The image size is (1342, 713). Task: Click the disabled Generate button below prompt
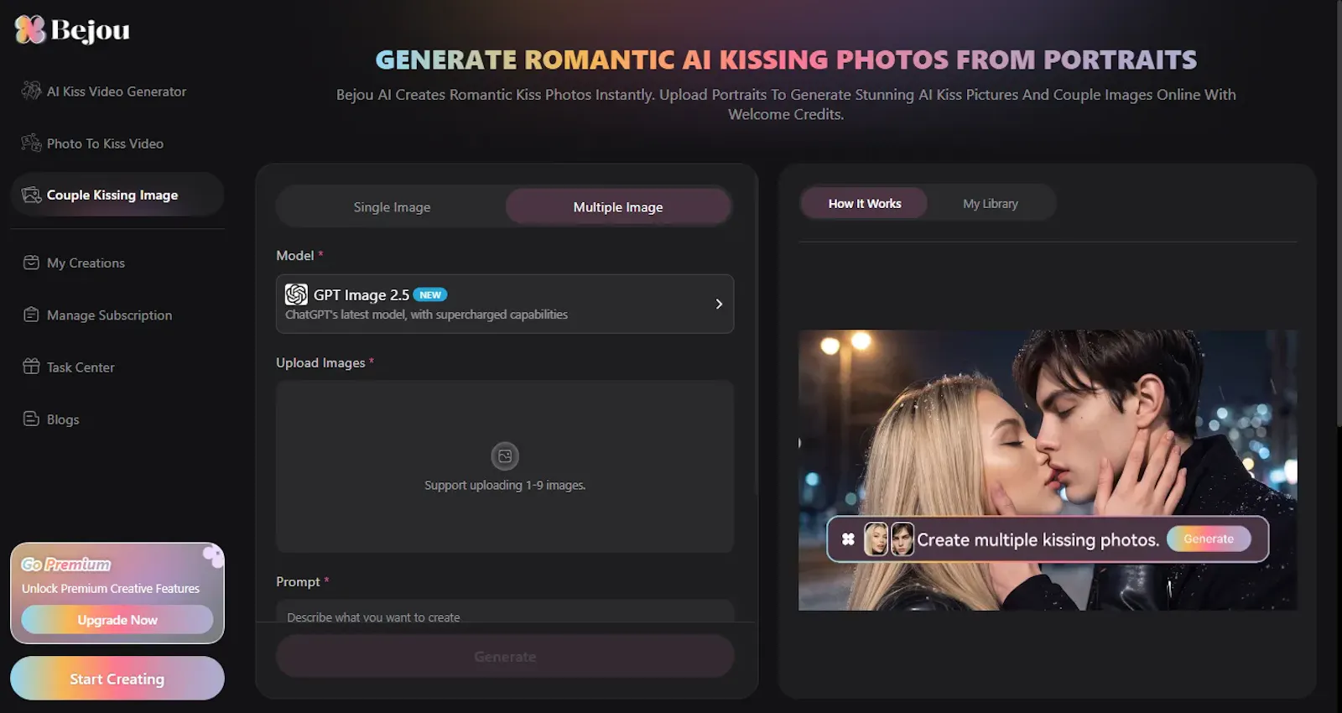click(x=505, y=656)
